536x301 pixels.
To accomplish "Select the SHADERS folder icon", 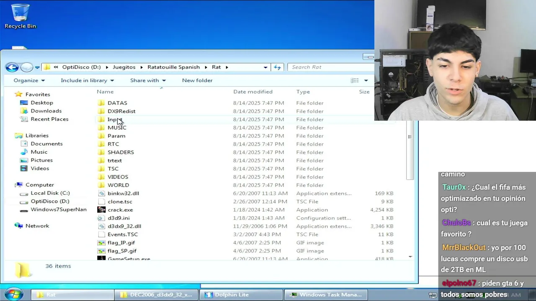I will pos(101,152).
